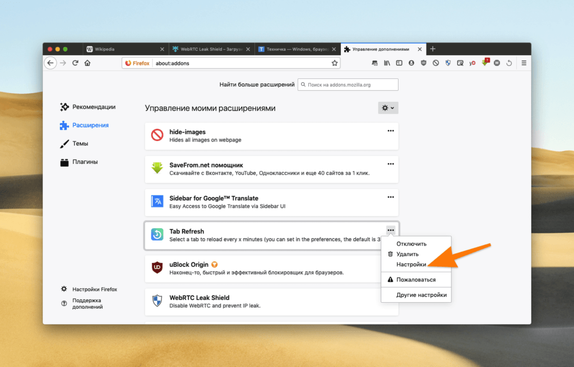Image resolution: width=574 pixels, height=367 pixels.
Task: Open Расширения category in sidebar
Action: (x=84, y=125)
